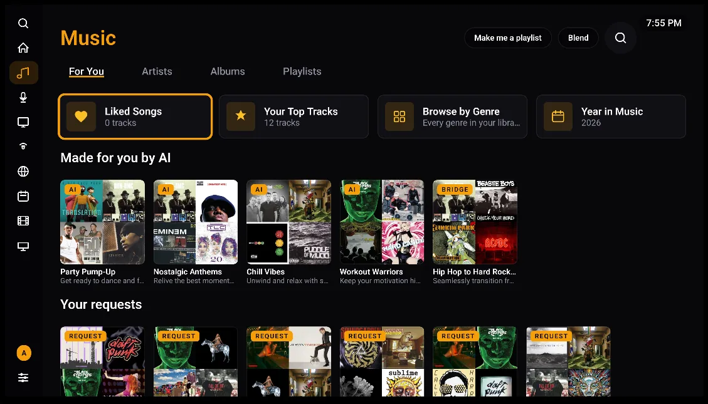708x404 pixels.
Task: Click the round search button beside Blend
Action: pyautogui.click(x=620, y=38)
